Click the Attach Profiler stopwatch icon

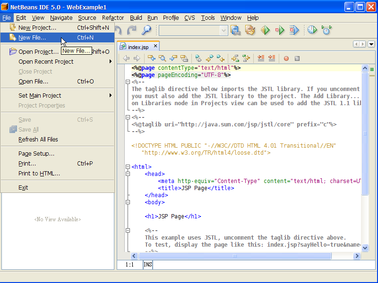326,30
